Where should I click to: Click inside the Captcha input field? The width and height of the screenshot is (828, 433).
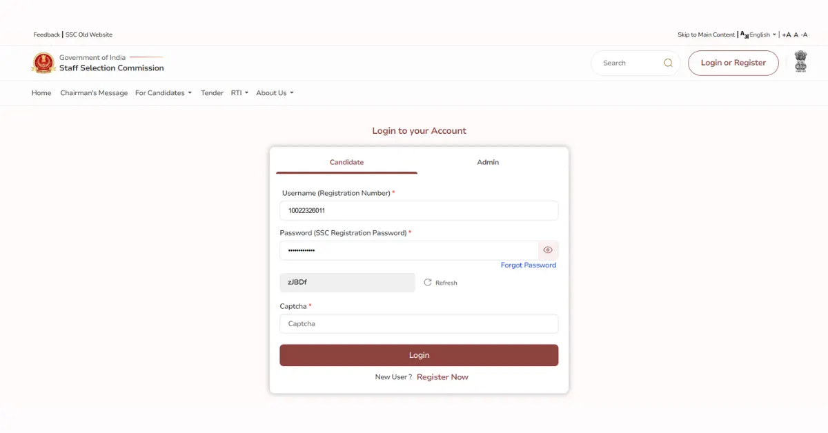pyautogui.click(x=419, y=323)
